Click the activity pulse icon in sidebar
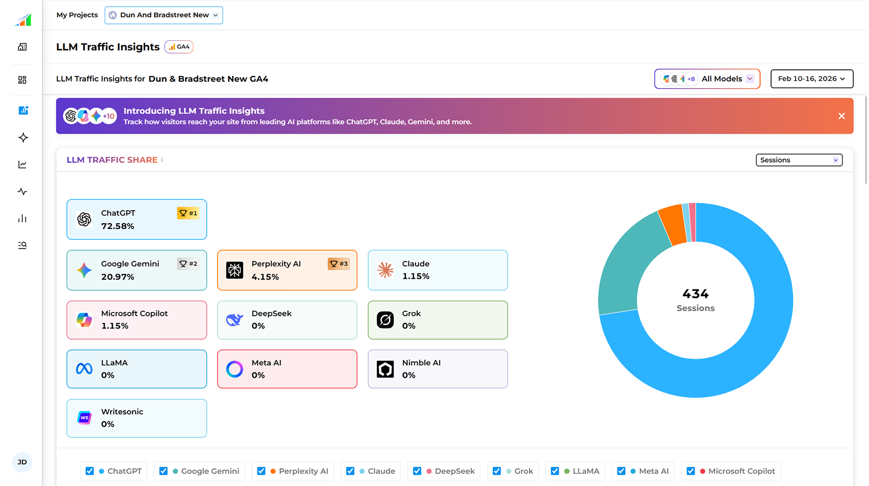This screenshot has width=869, height=486. pos(22,192)
